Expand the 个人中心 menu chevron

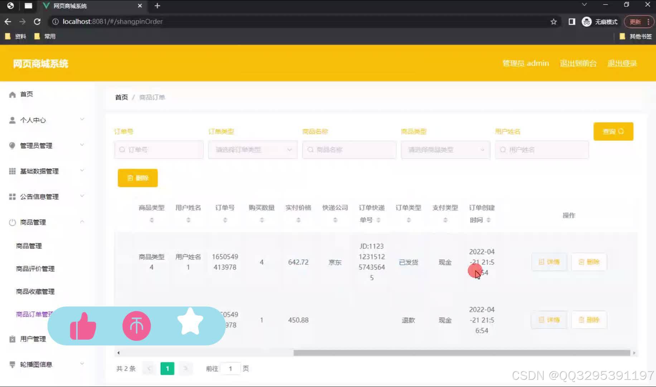[82, 119]
